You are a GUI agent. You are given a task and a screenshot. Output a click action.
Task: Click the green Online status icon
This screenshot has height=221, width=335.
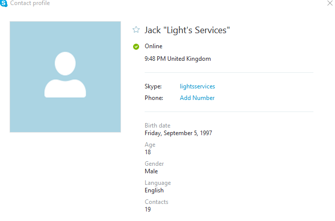click(x=136, y=47)
